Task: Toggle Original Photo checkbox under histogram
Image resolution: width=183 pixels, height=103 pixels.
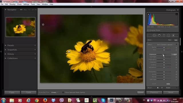Action: (148, 30)
